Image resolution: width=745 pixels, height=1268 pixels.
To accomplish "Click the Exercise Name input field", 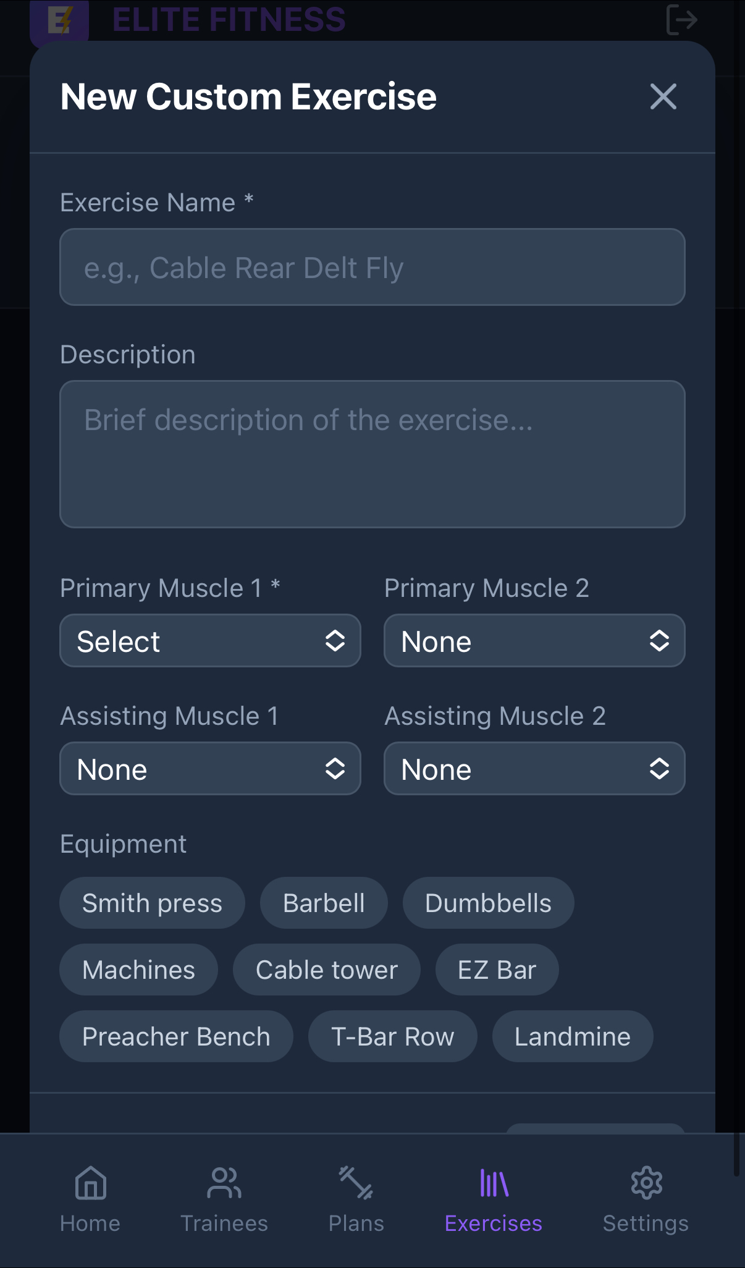I will point(372,267).
